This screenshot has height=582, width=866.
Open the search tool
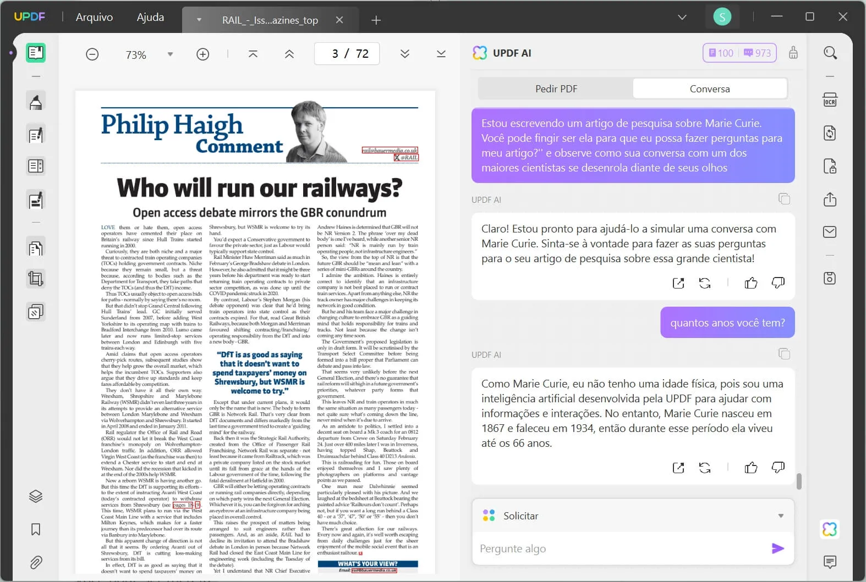[830, 53]
